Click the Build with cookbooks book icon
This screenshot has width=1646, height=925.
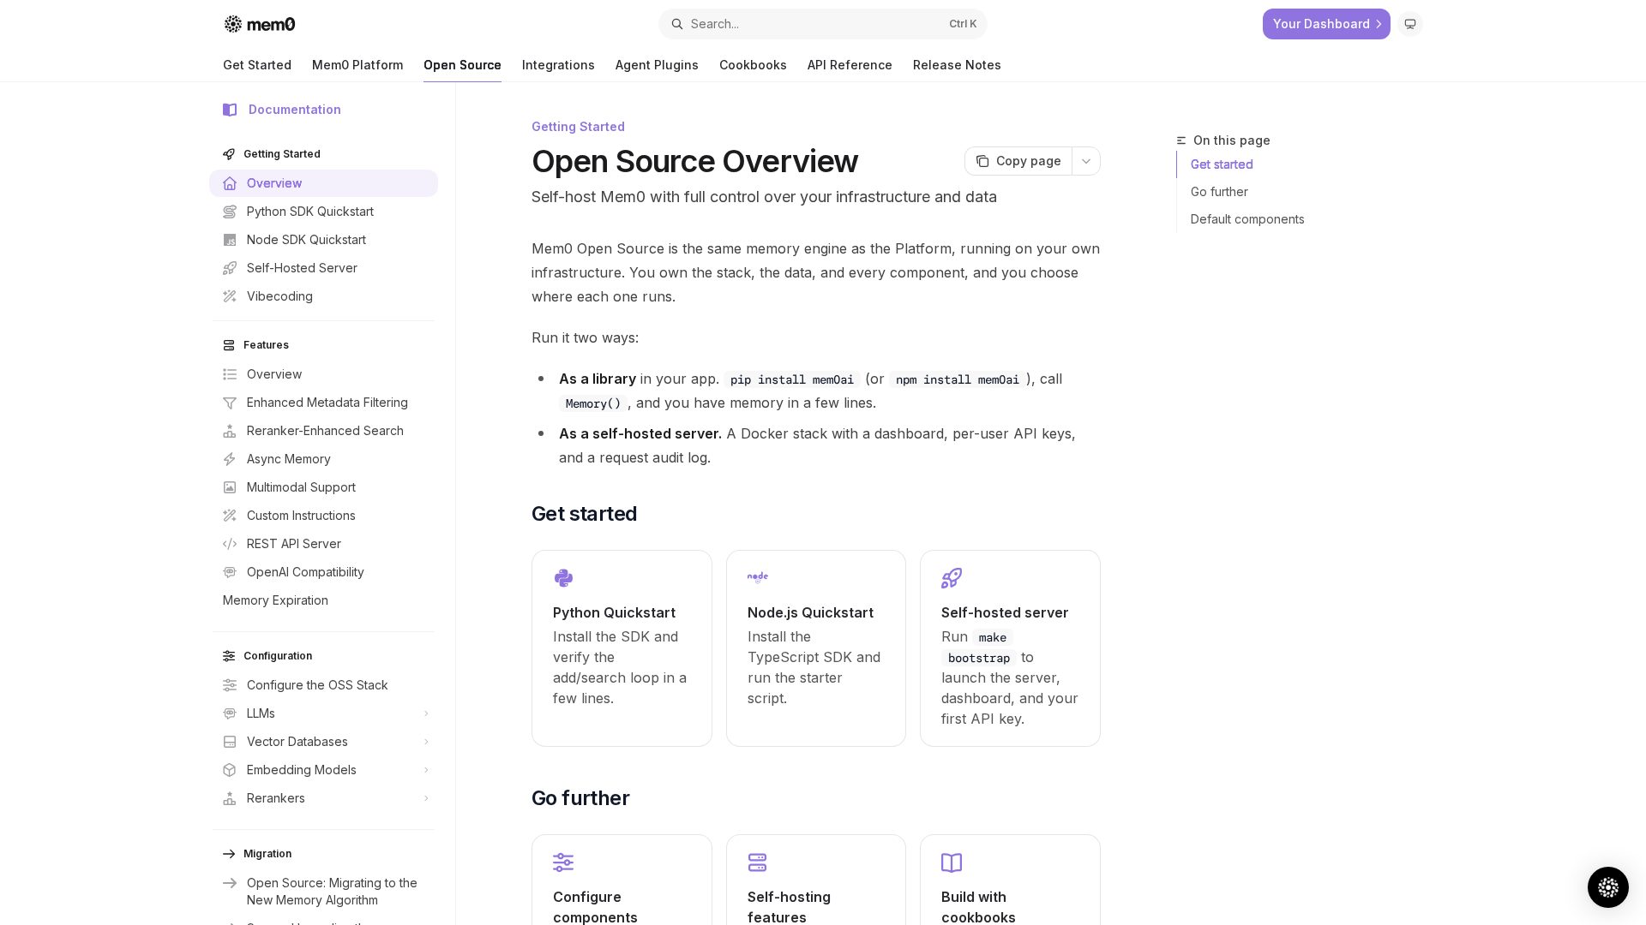[952, 862]
